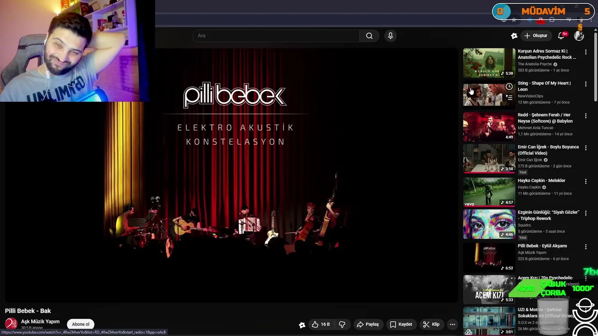Open options menu for Emir Can İğrek video
Viewport: 598px width, 336px height.
click(x=586, y=148)
